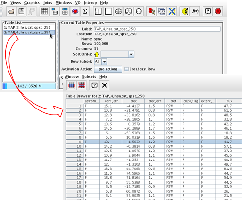This screenshot has width=244, height=201.
Task: Open the Row Statistics sigma icon
Action: 85,11
